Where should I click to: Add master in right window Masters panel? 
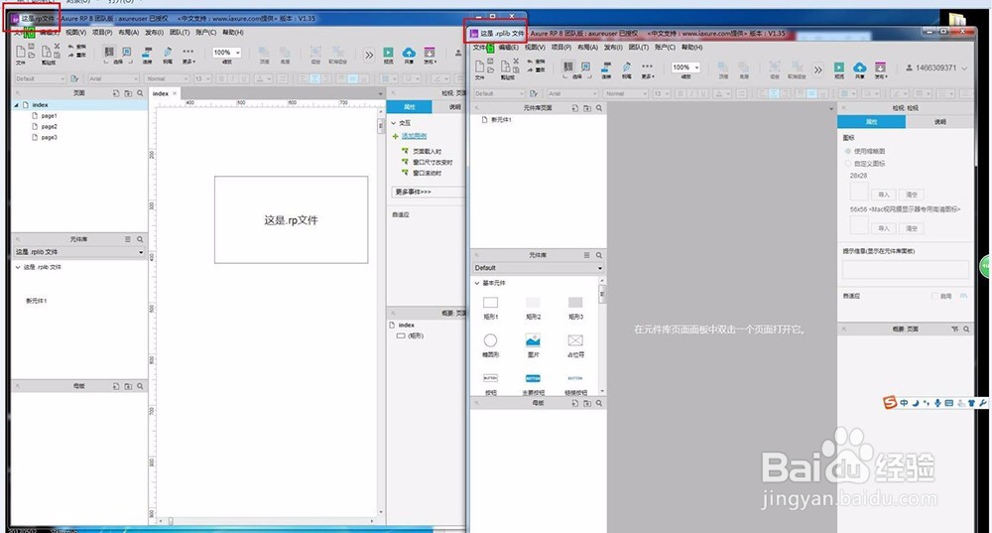[x=575, y=403]
